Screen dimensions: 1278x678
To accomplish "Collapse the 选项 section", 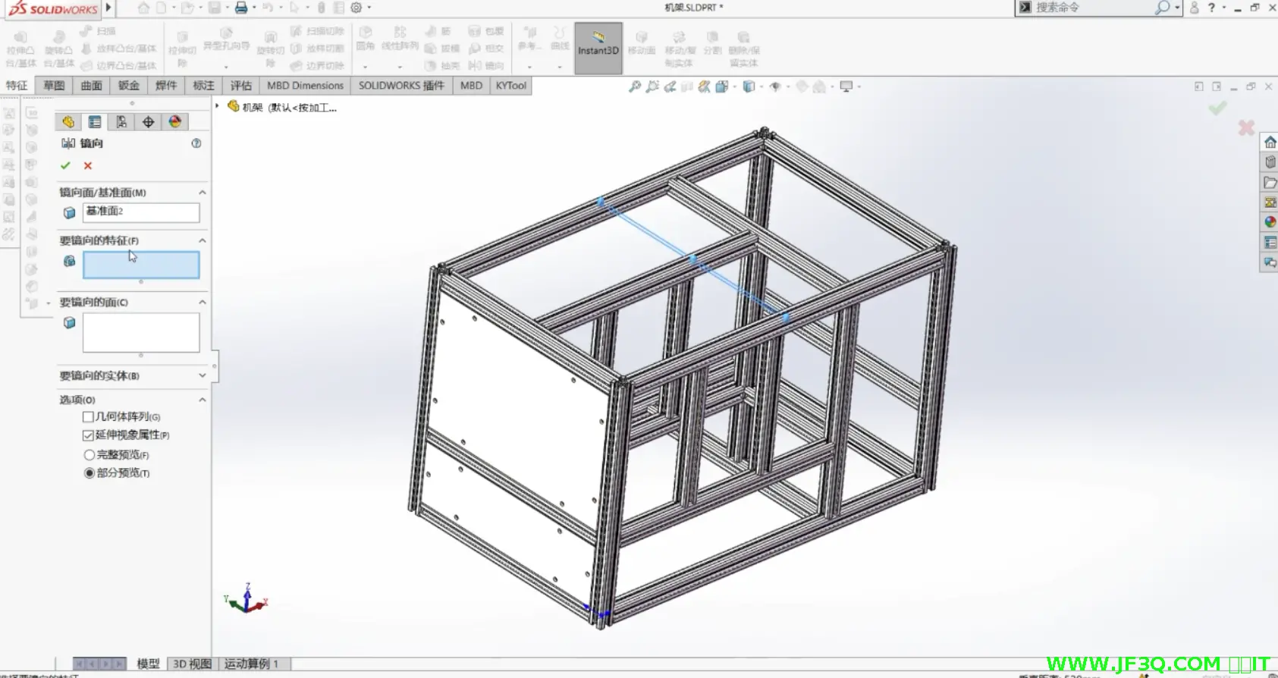I will coord(202,400).
